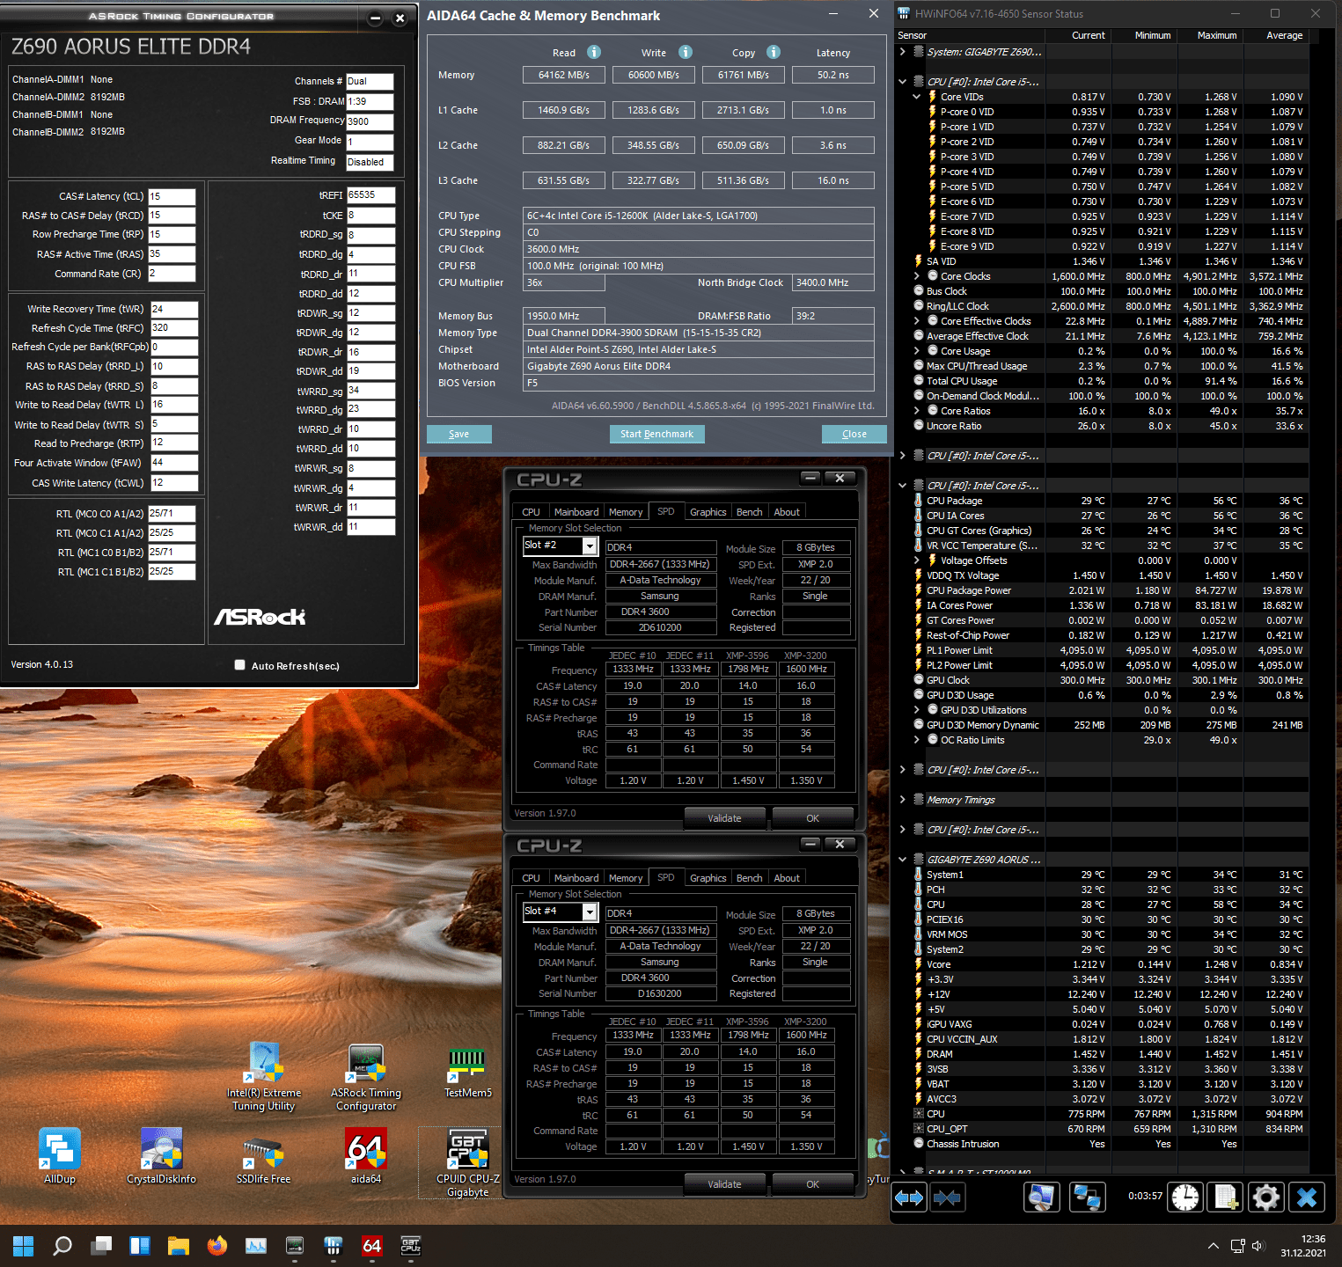Click the CAS# Latency (tCL) field
The height and width of the screenshot is (1267, 1342).
coord(172,196)
